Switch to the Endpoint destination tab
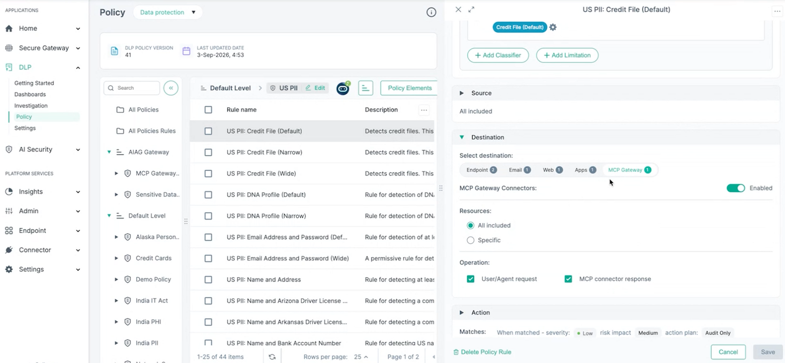This screenshot has width=785, height=363. [481, 170]
